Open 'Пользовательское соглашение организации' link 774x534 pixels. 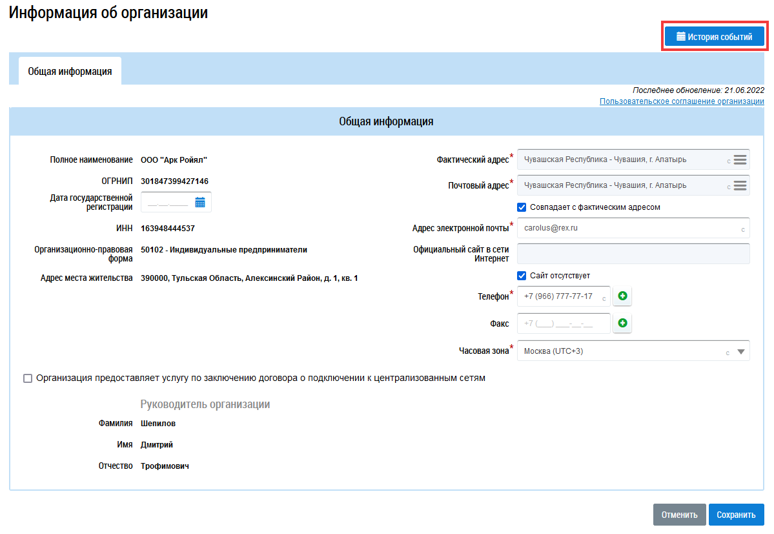click(x=681, y=101)
